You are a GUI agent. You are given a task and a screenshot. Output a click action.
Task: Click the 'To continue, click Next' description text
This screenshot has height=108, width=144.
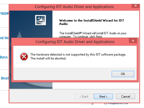[x=88, y=37]
